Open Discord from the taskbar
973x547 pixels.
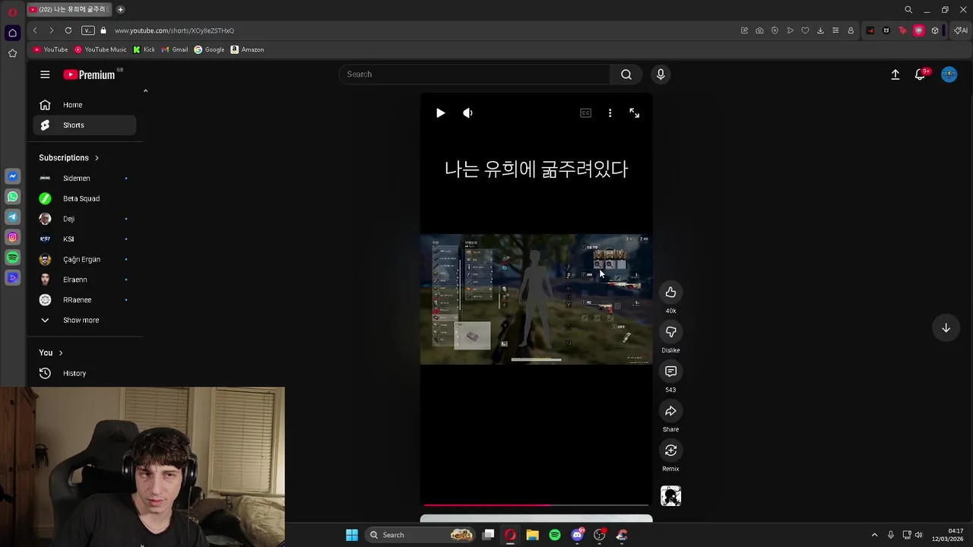coord(577,535)
